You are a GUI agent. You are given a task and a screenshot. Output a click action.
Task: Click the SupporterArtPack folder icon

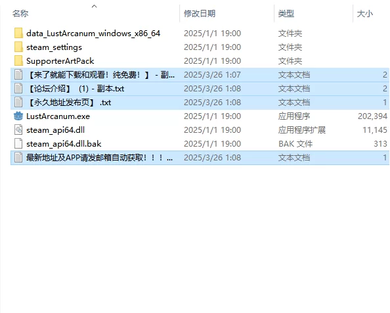[18, 61]
